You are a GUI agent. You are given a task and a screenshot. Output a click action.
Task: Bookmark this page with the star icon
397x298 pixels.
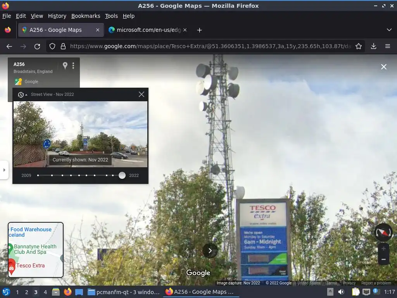[x=358, y=47]
